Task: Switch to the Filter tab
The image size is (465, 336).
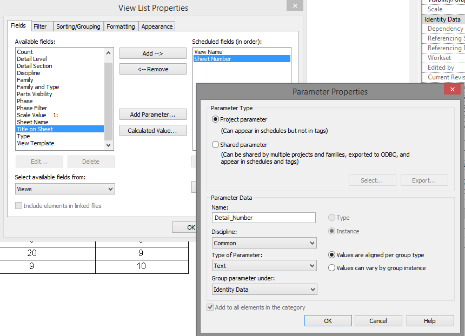Action: (42, 25)
